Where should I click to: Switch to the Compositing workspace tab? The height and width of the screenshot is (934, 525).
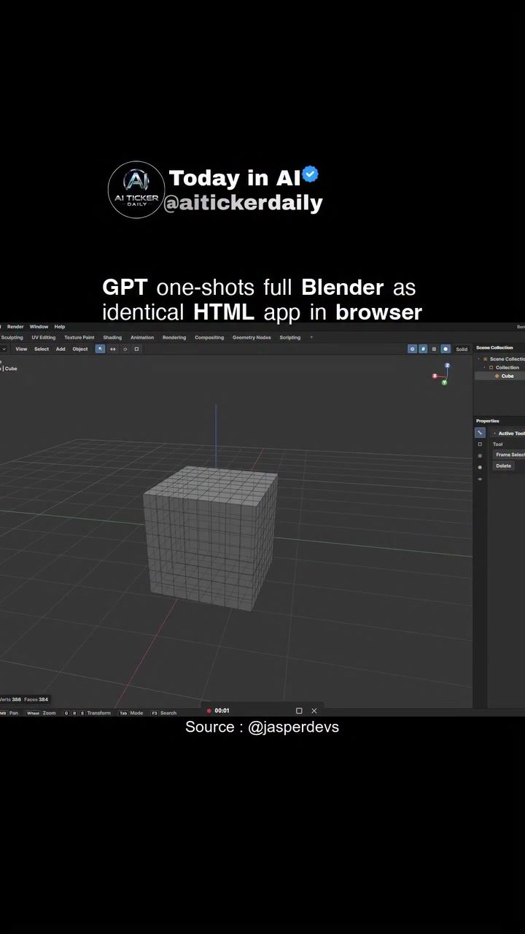pyautogui.click(x=209, y=338)
